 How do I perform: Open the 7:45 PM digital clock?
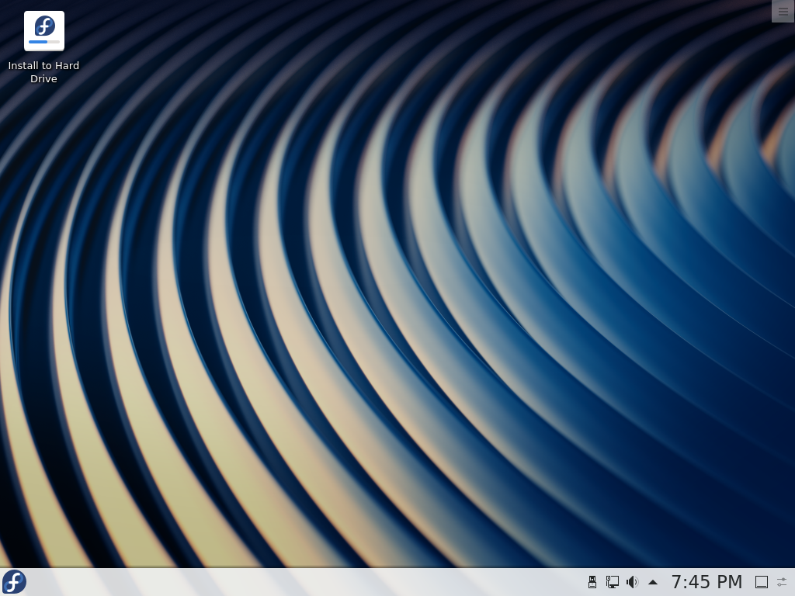706,582
